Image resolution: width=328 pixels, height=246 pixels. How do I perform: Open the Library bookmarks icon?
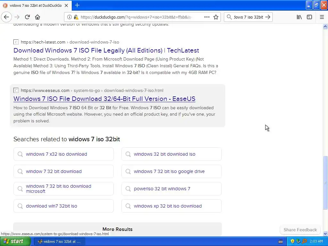pyautogui.click(x=299, y=17)
